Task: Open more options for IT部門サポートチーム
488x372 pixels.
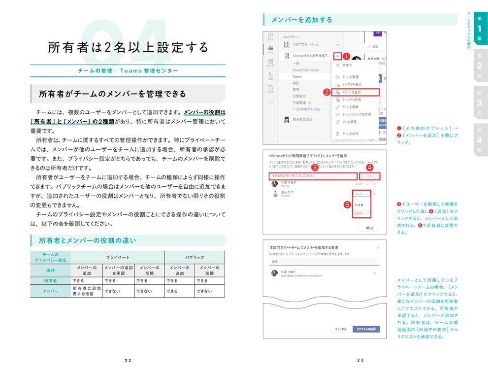Action: point(337,44)
